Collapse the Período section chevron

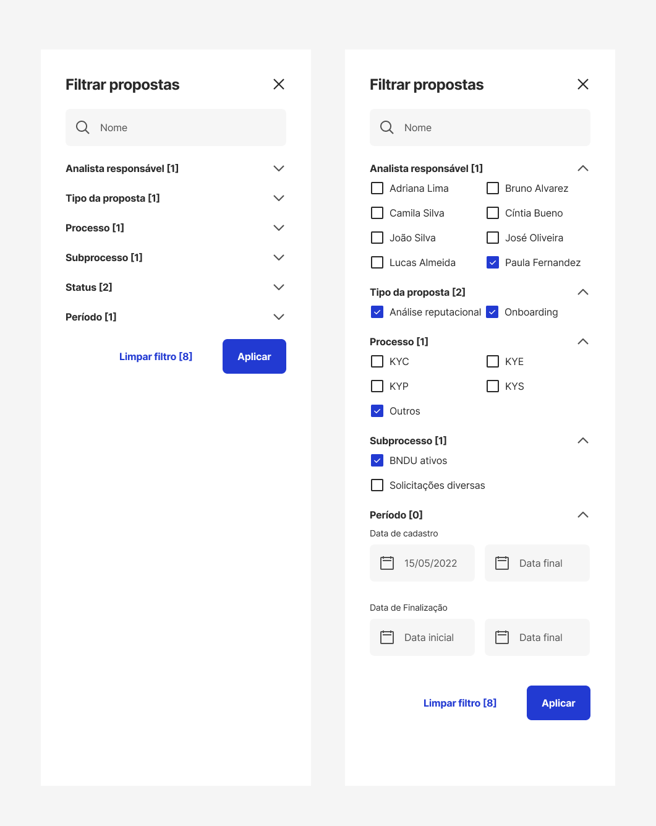583,515
